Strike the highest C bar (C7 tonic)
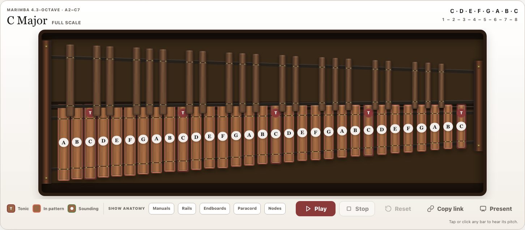The image size is (525, 230). coord(461,126)
